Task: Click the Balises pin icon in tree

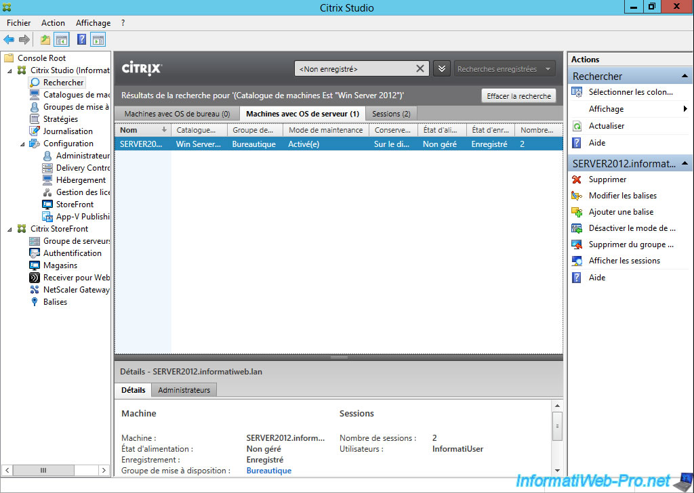Action: (35, 302)
